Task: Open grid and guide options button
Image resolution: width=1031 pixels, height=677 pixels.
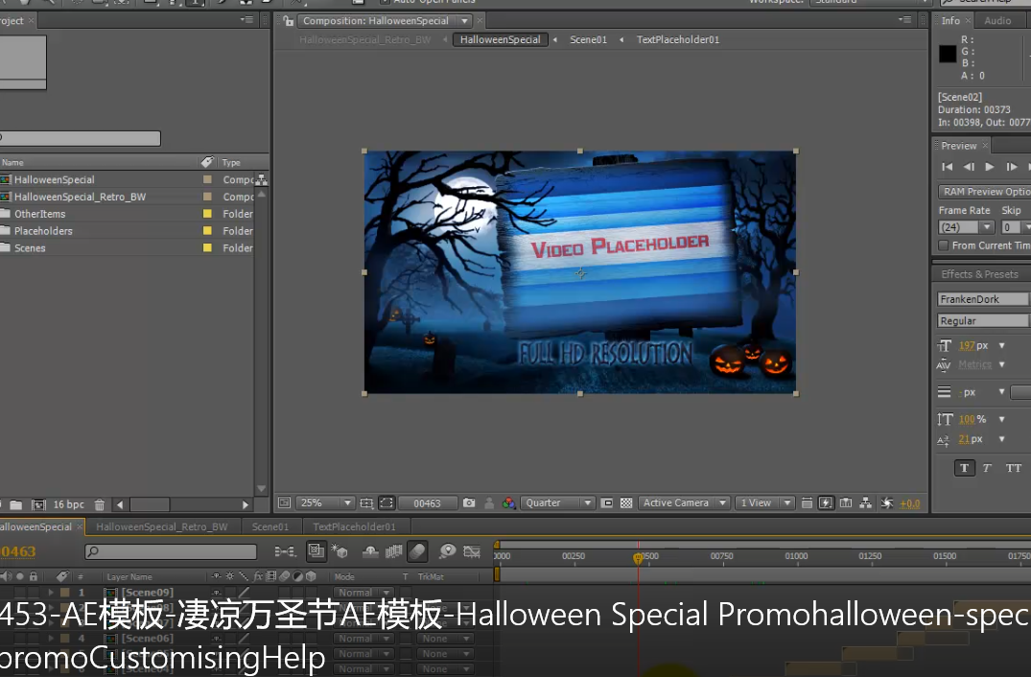Action: [366, 502]
